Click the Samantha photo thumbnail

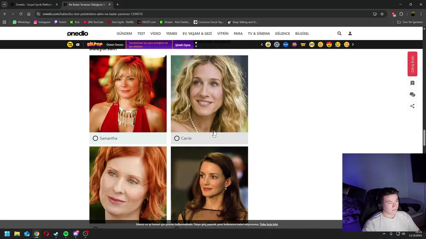pos(128,94)
